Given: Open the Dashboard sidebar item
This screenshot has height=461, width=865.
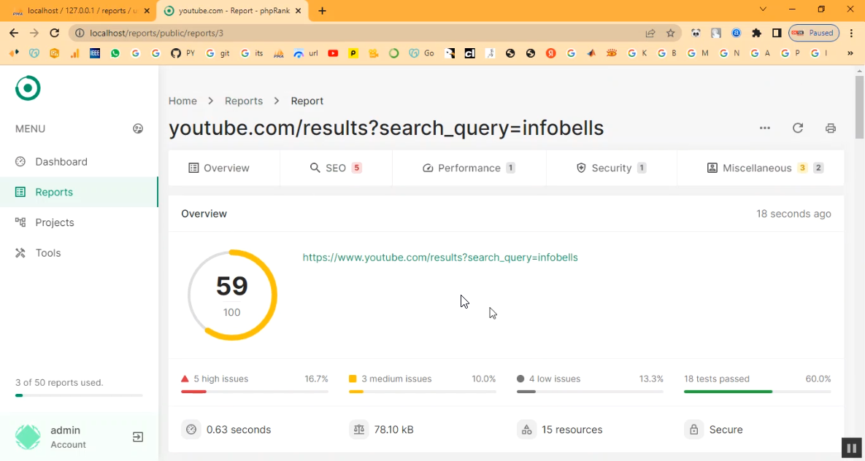Looking at the screenshot, I should coord(61,162).
